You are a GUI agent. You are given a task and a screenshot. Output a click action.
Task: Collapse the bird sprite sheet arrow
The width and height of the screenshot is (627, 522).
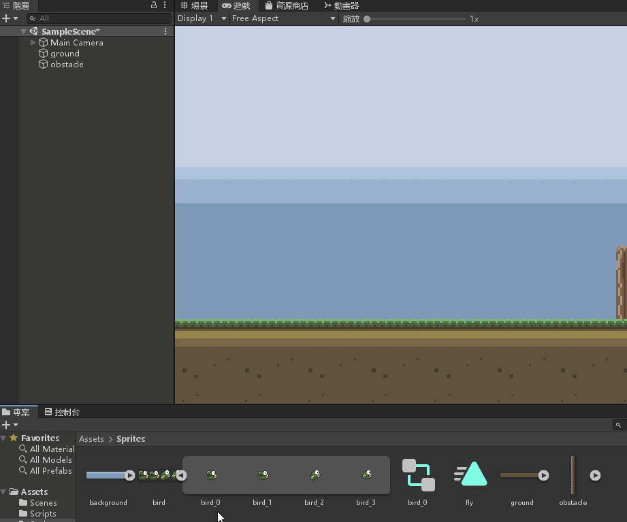point(181,476)
